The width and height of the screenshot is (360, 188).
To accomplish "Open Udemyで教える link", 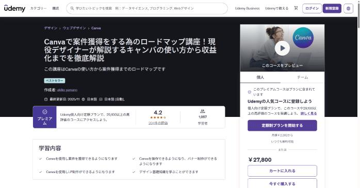I will [x=276, y=8].
